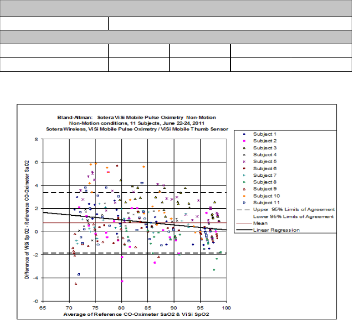Viewport: 352px width, 321px height.
Task: Select the 'Mean' legend label
Action: click(260, 223)
